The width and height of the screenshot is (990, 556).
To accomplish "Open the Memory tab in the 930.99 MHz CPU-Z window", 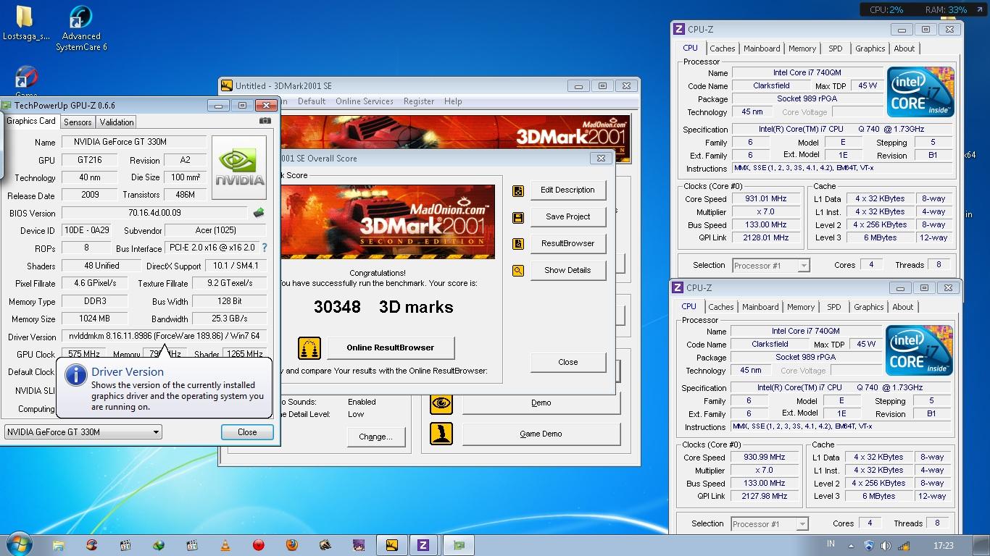I will click(801, 307).
